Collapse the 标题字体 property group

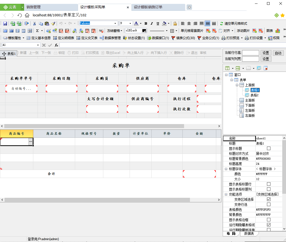click(226, 169)
